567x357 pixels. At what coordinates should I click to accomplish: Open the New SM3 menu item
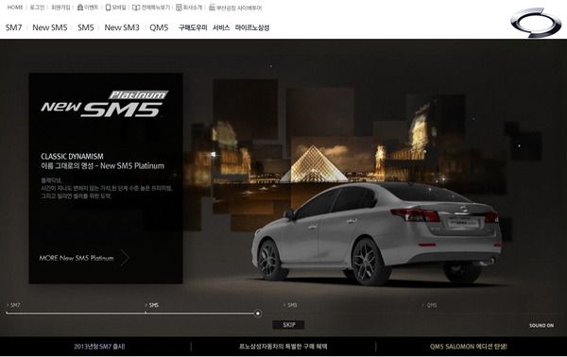(122, 27)
